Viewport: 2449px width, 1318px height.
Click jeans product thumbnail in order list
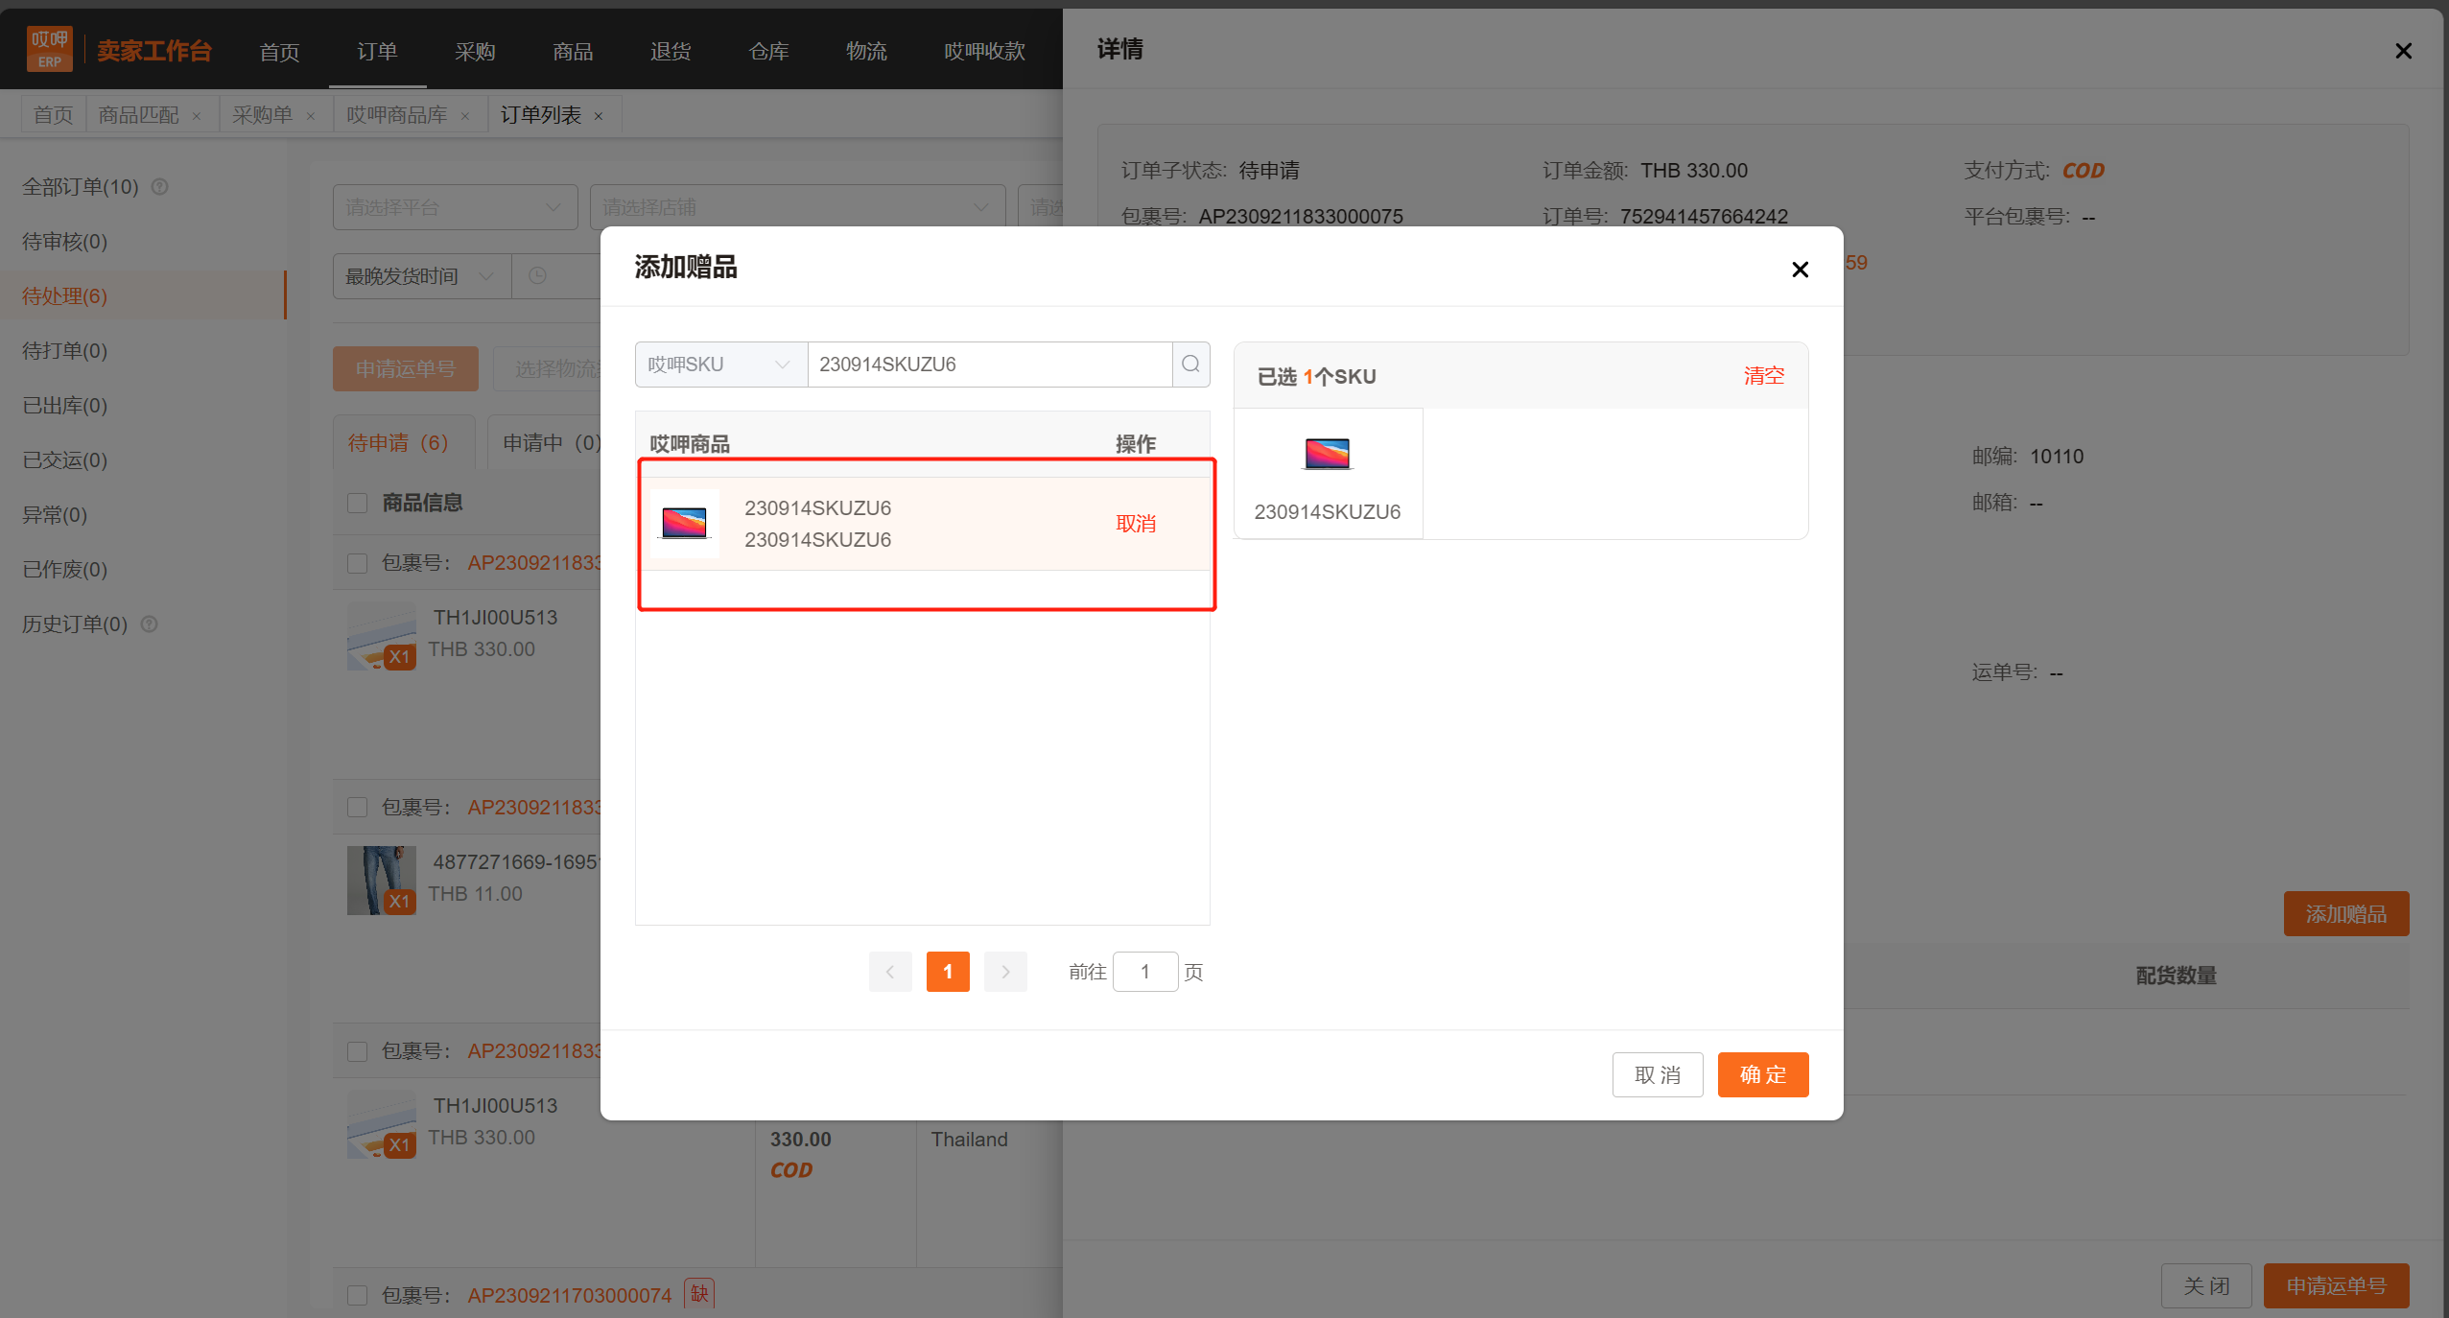[382, 881]
